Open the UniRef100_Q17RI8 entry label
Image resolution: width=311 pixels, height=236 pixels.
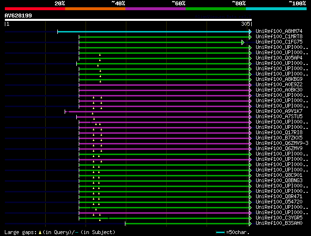(280, 133)
